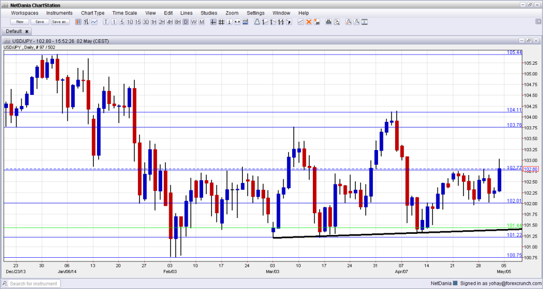Image resolution: width=543 pixels, height=289 pixels.
Task: Toggle the crosshair cursor tool
Action: 213,22
